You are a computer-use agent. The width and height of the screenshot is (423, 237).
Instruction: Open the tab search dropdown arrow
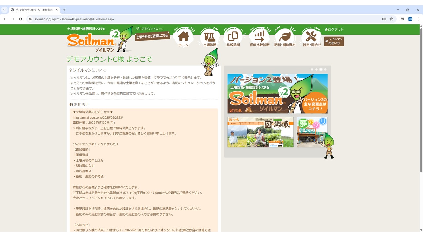pos(4,10)
